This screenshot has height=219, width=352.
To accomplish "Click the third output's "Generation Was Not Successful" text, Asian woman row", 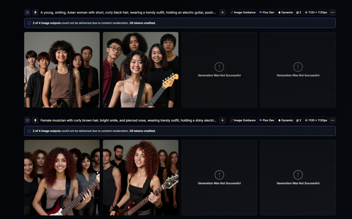I will click(219, 75).
